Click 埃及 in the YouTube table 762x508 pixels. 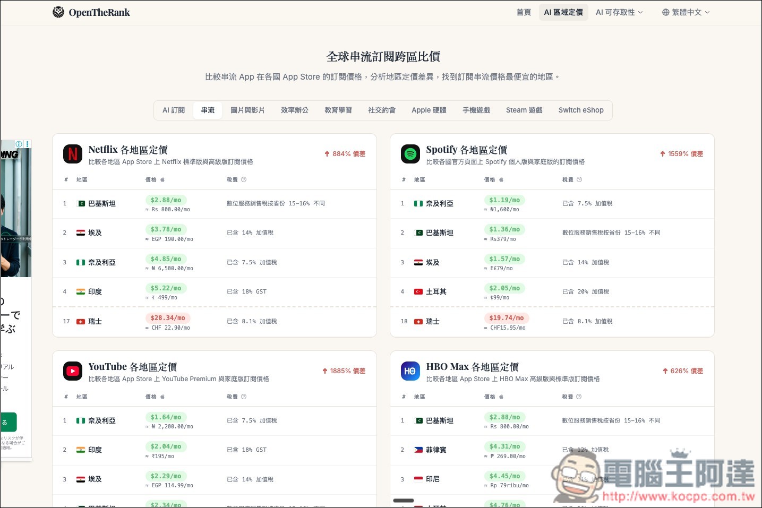95,479
